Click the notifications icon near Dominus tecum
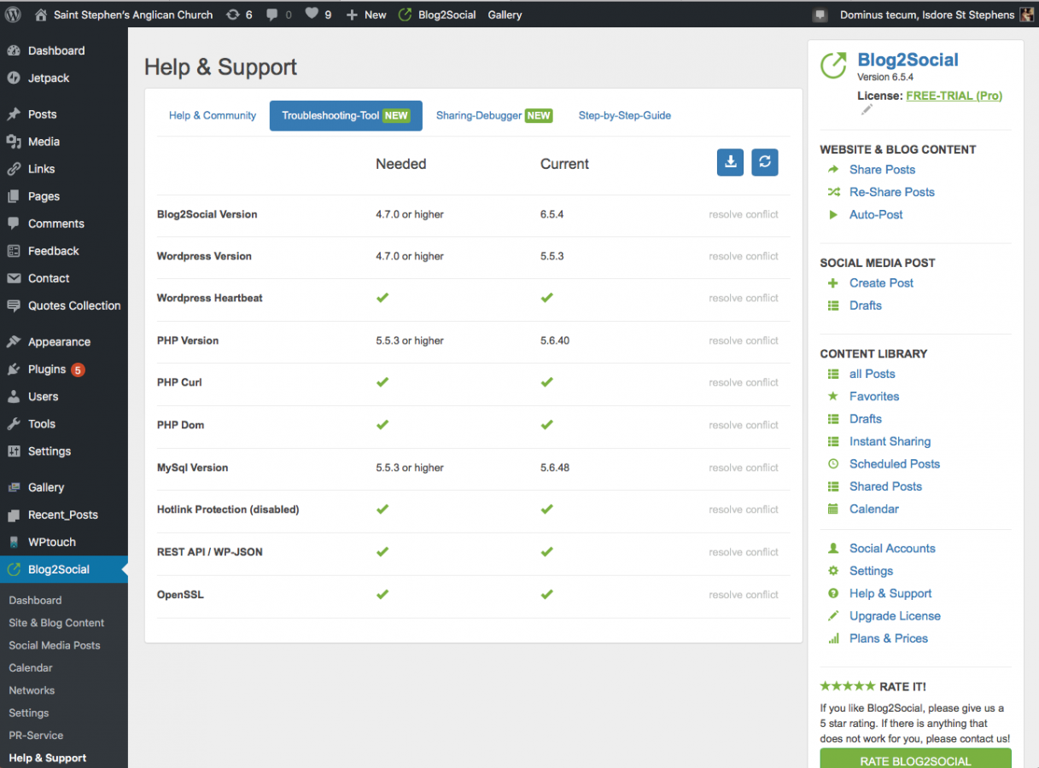The height and width of the screenshot is (768, 1039). pyautogui.click(x=820, y=15)
